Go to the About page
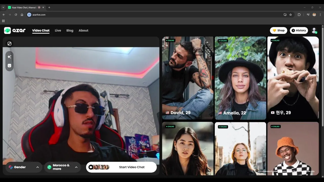This screenshot has height=182, width=324. coord(84,30)
